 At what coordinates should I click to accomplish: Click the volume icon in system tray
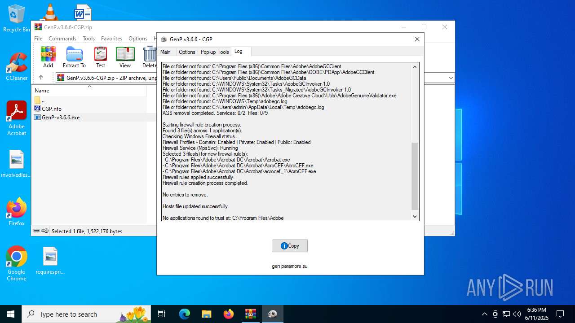(517, 314)
